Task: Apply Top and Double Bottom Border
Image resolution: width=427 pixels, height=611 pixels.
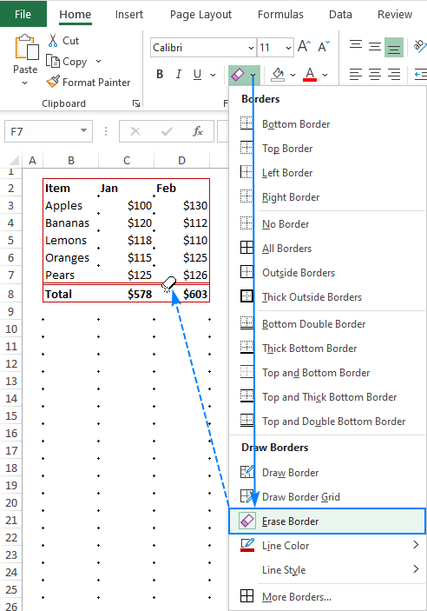Action: [x=327, y=422]
